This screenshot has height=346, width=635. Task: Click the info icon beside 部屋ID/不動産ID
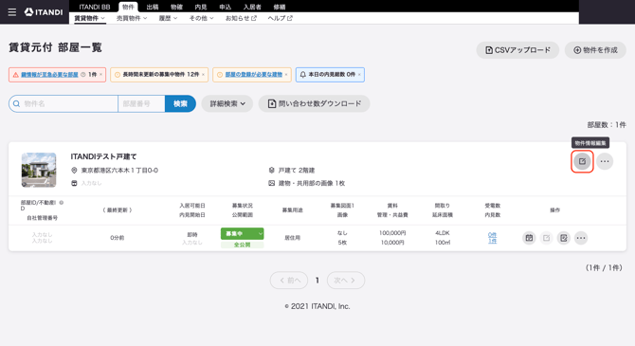click(62, 202)
